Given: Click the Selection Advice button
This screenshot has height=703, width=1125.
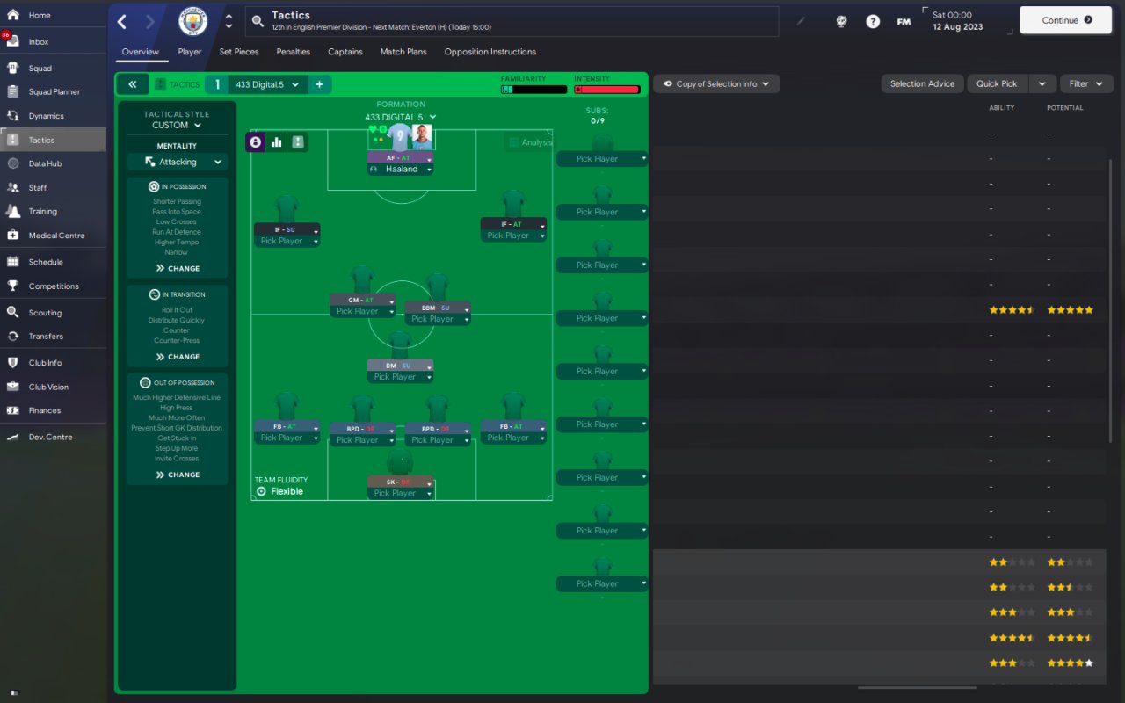Looking at the screenshot, I should [923, 83].
